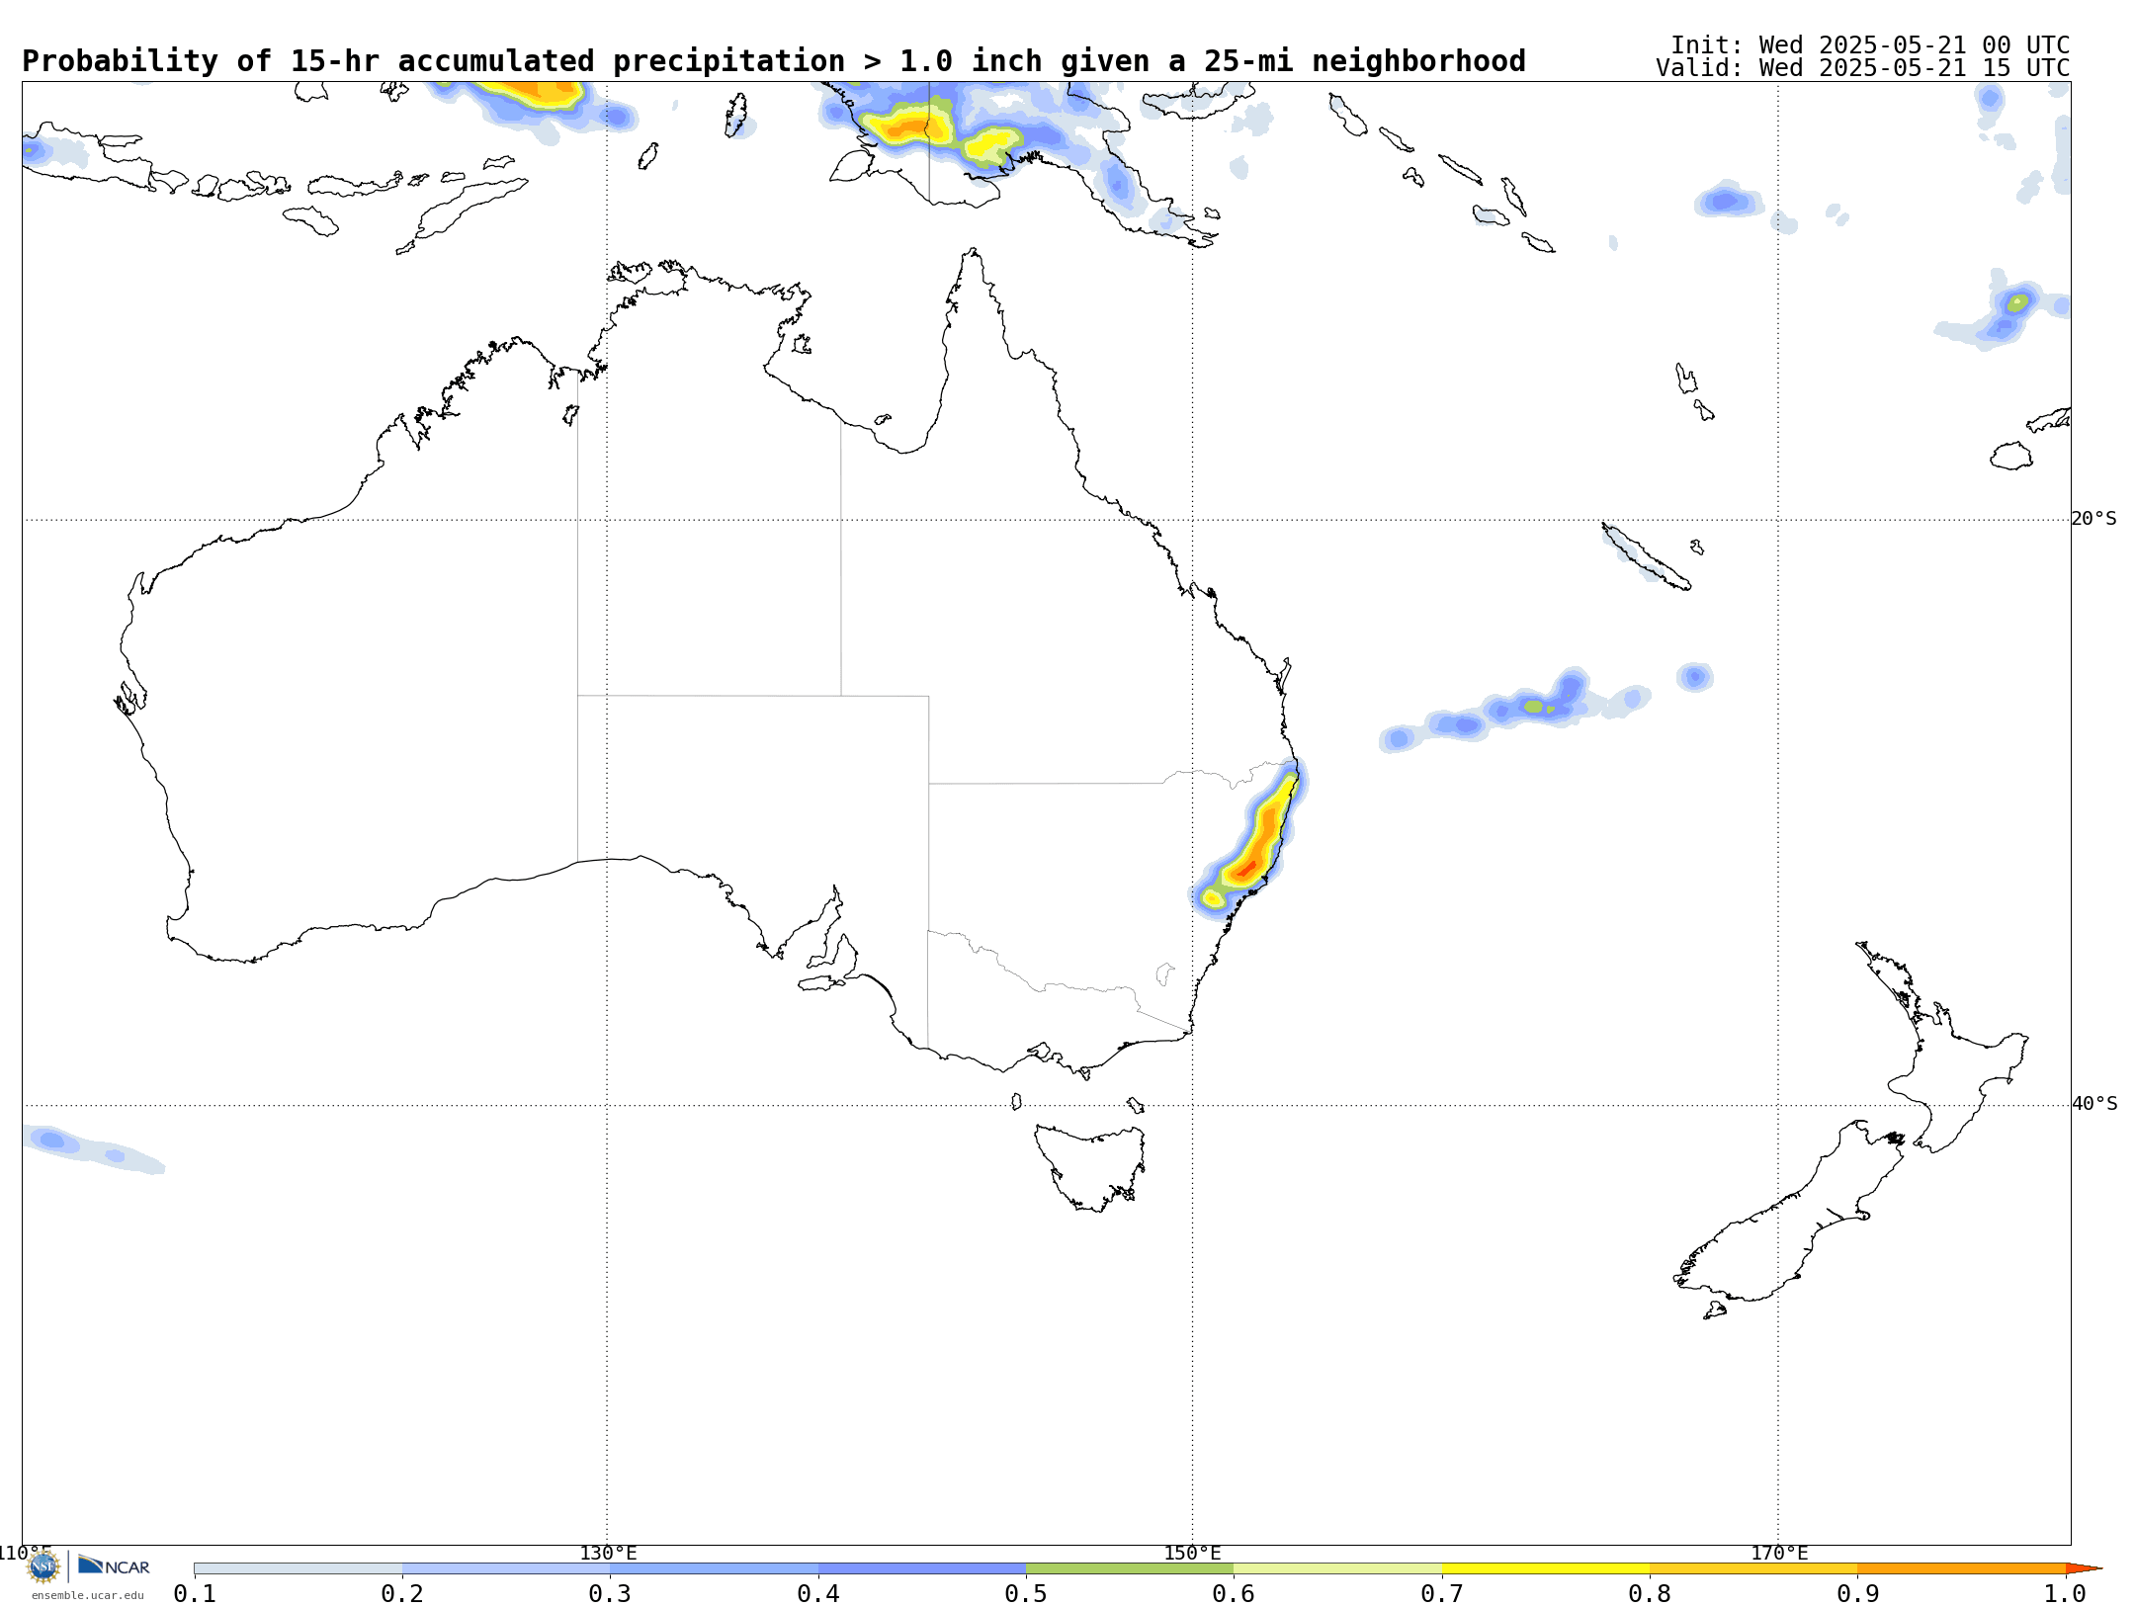Click the 40°S latitude label
2135x1607 pixels.
[2094, 1104]
